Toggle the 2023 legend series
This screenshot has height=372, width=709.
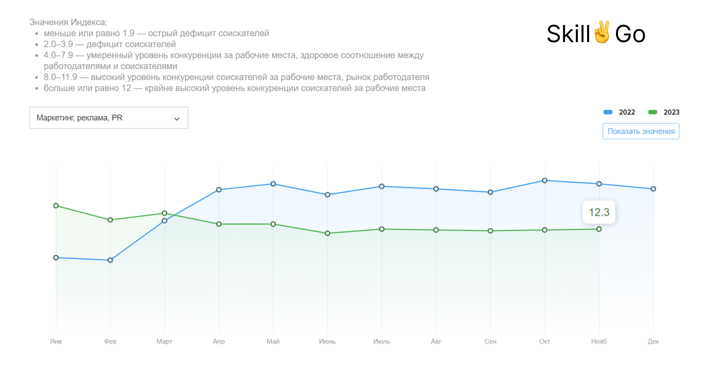coord(671,112)
